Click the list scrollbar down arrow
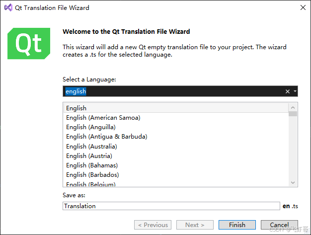 tap(293, 182)
